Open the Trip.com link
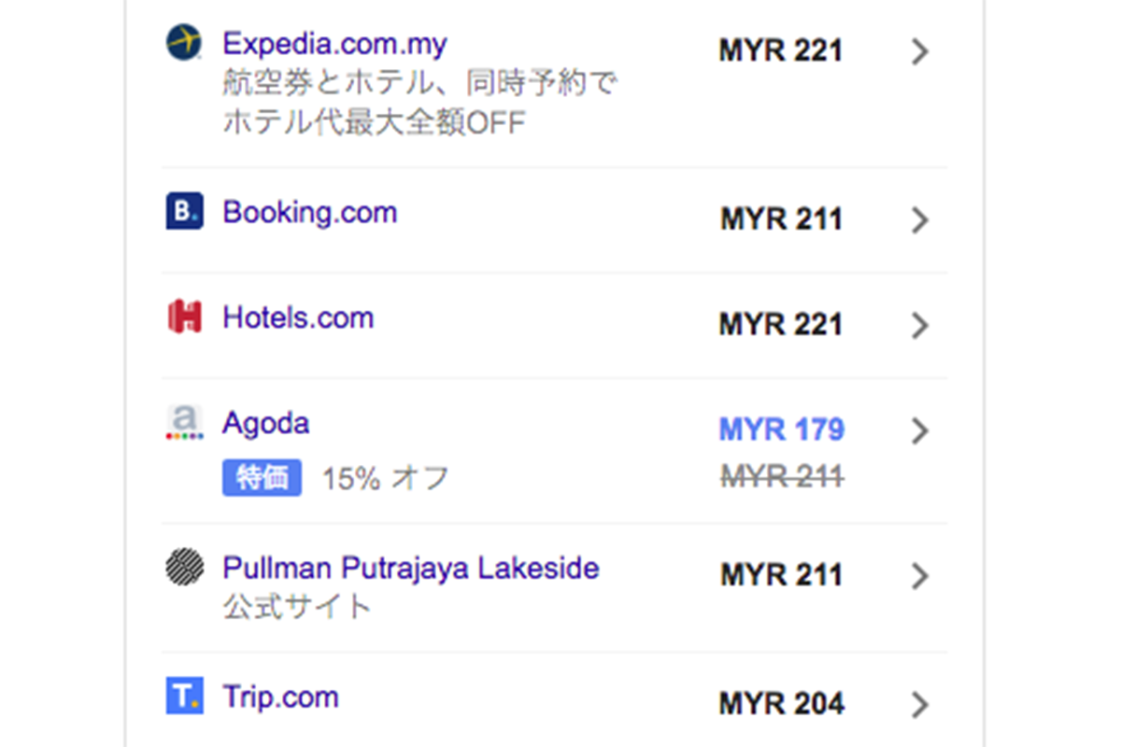 (280, 697)
